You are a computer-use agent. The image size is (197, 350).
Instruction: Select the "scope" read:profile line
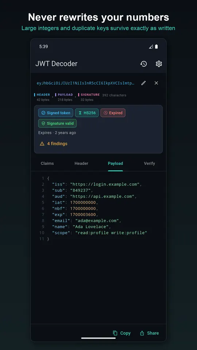point(100,233)
